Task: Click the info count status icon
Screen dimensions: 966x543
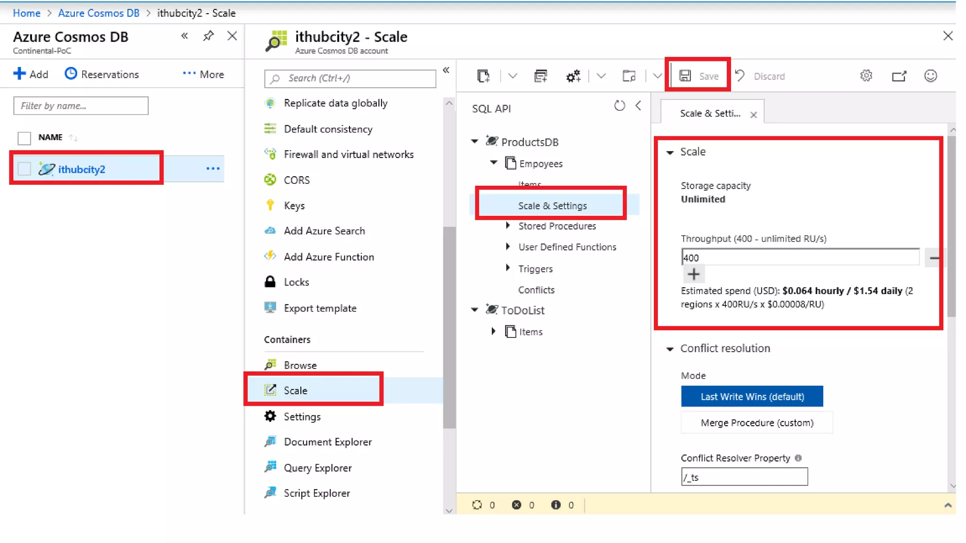Action: tap(556, 505)
